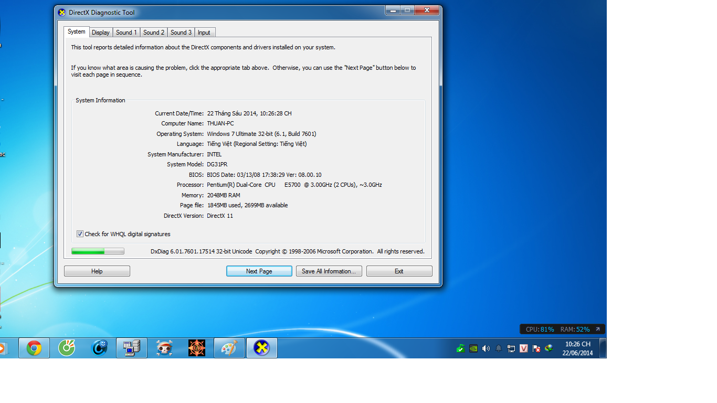Click the DirectX icon in the title bar
The width and height of the screenshot is (717, 403).
click(62, 13)
